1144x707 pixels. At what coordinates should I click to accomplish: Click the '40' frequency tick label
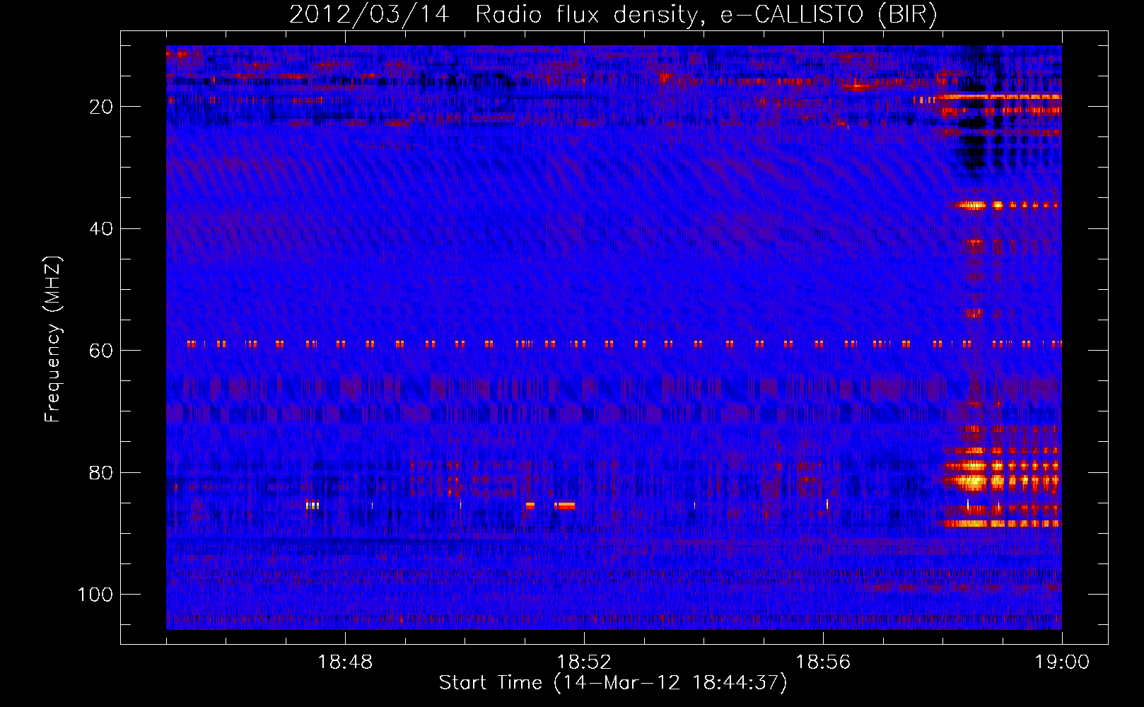(101, 229)
